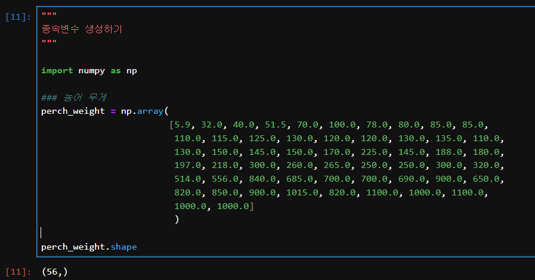
Task: Click the value 320.0 in the array
Action: [486, 165]
